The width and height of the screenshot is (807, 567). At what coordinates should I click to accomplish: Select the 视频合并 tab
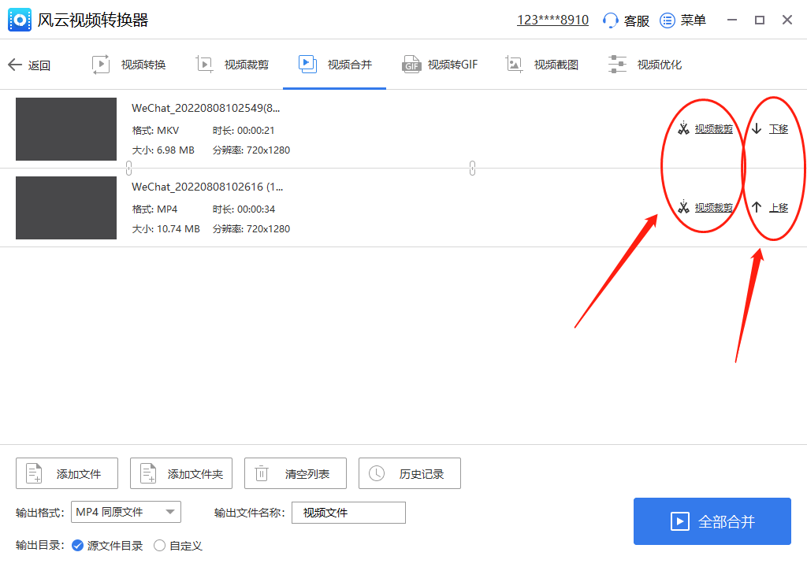334,65
